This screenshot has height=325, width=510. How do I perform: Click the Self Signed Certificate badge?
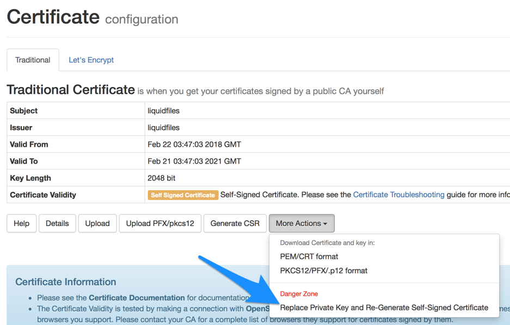[183, 195]
